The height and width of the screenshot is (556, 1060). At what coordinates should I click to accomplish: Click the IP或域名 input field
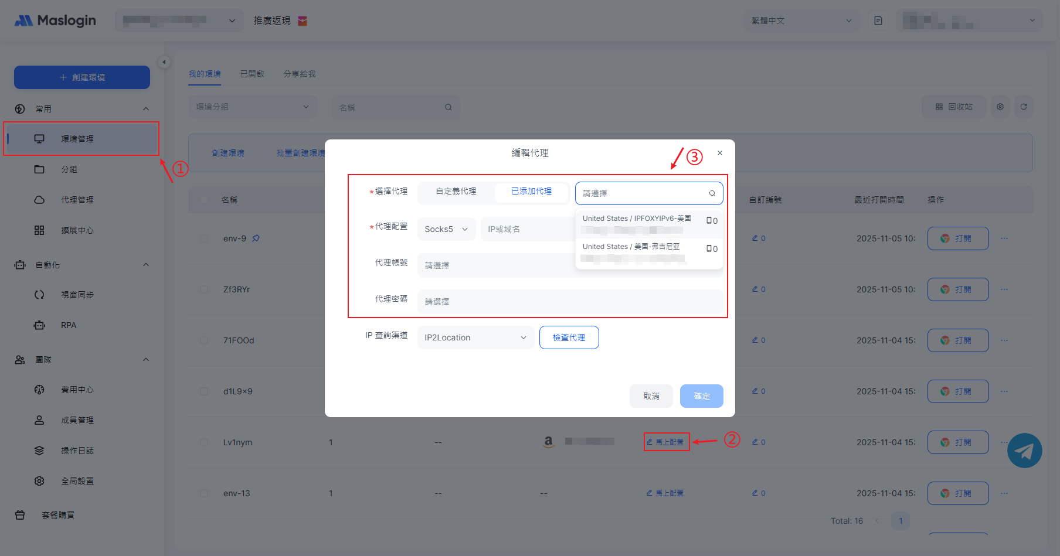[x=526, y=229]
